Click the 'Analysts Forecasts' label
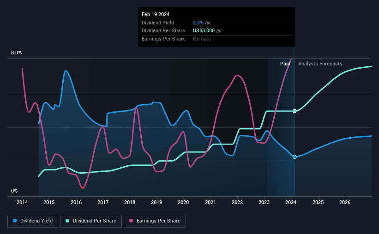The width and height of the screenshot is (379, 234). coord(320,64)
